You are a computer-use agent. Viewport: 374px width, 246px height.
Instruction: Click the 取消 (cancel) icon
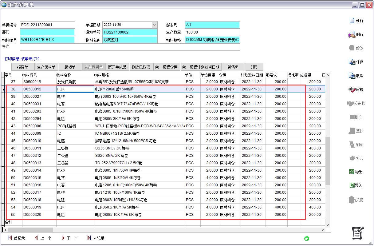[352, 76]
